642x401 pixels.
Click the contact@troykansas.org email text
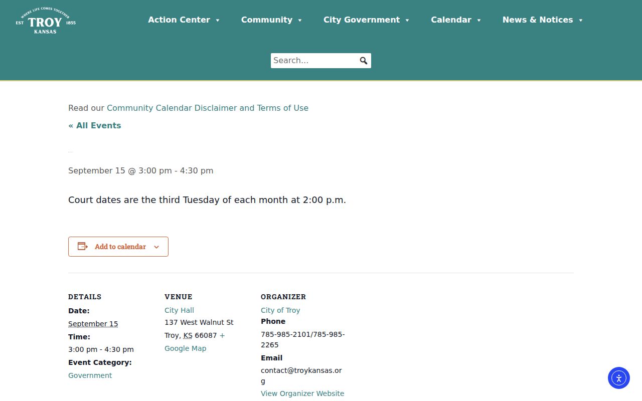[x=301, y=375]
